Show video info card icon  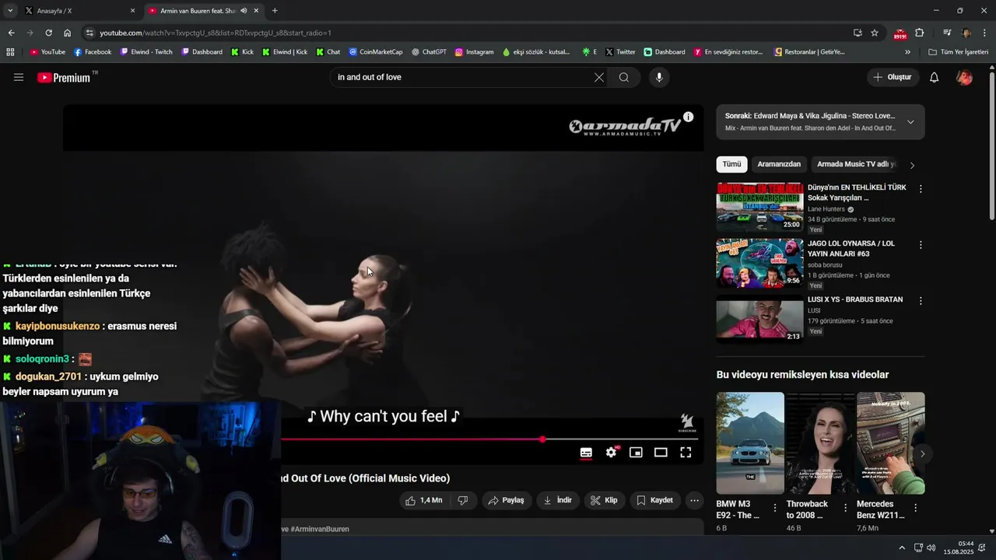(688, 117)
